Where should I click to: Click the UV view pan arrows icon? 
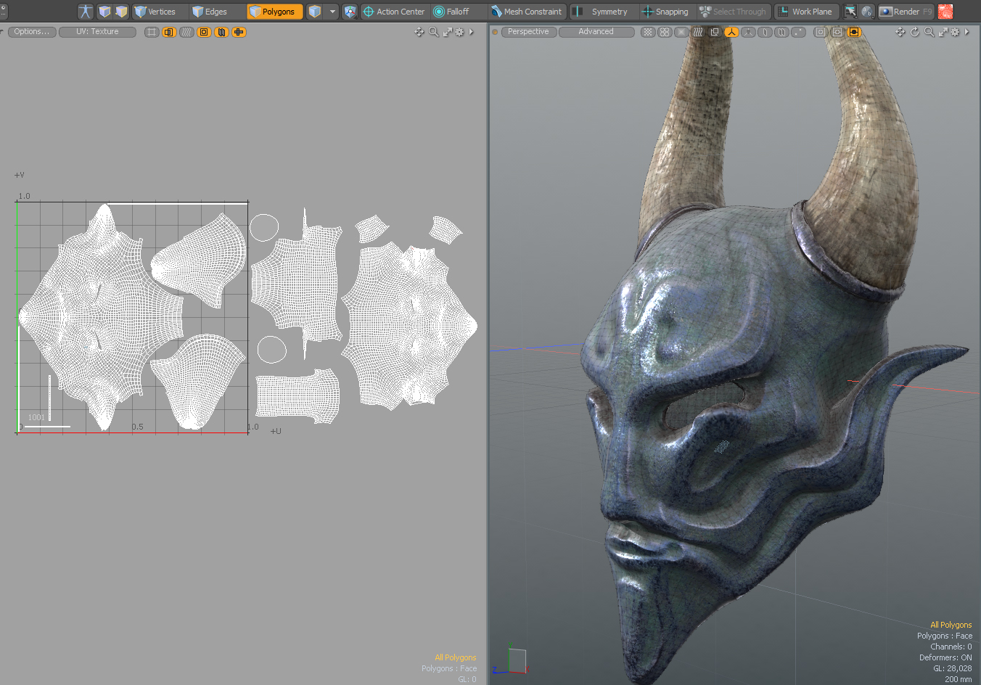(x=419, y=32)
